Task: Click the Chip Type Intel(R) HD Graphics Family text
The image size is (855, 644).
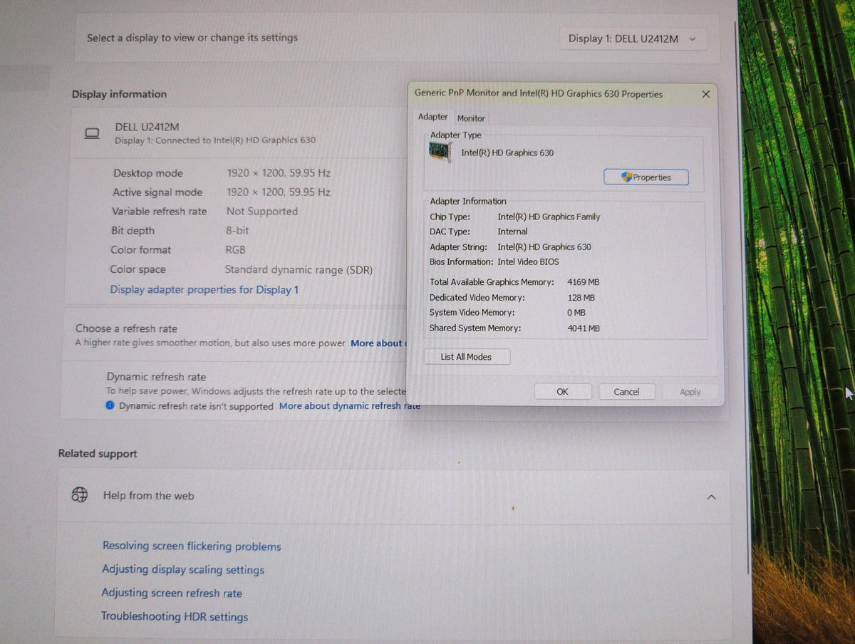Action: pos(549,217)
